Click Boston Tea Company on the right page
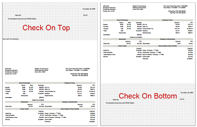Image resolution: width=197 pixels, height=127 pixels. pos(140,6)
